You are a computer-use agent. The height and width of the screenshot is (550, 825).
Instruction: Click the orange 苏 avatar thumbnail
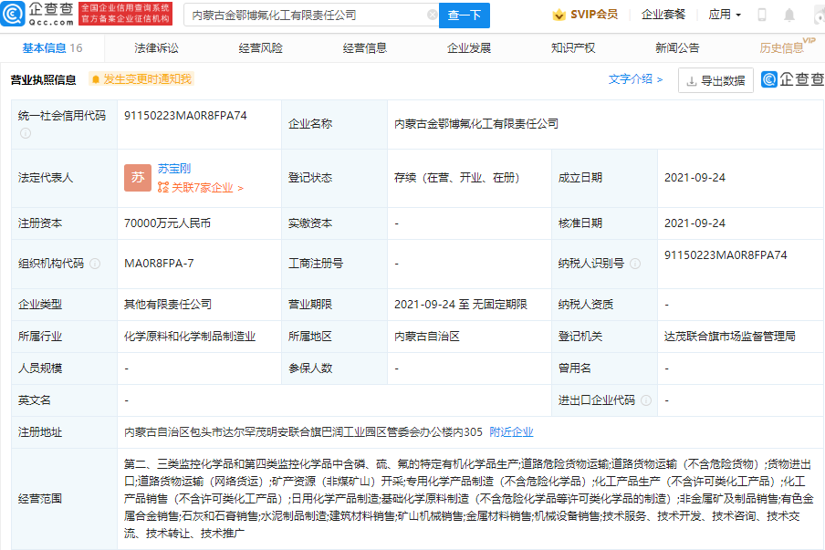coord(138,178)
